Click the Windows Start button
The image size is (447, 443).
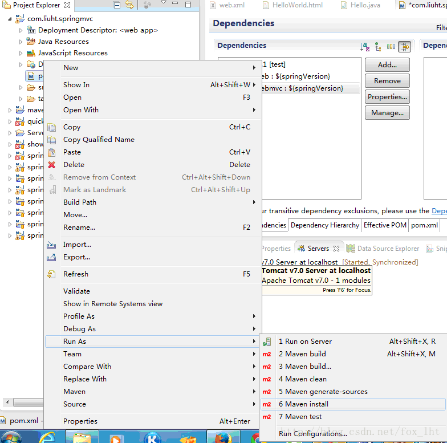[11, 437]
